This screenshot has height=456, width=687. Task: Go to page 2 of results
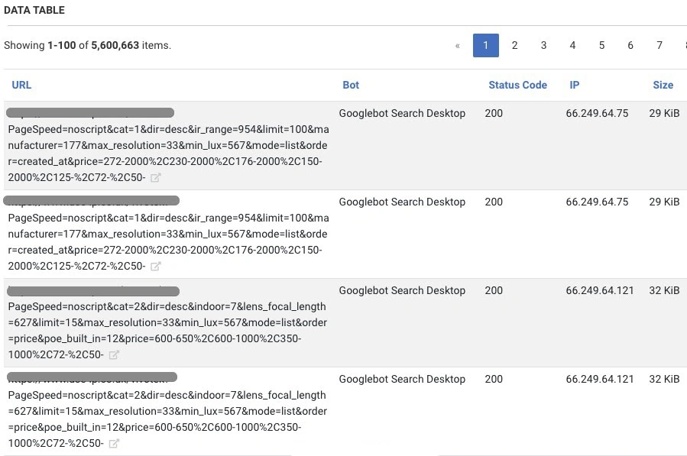[x=514, y=46]
